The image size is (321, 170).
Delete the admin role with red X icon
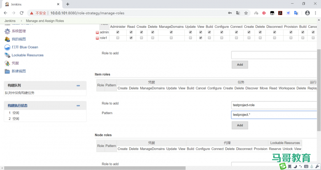click(x=98, y=32)
